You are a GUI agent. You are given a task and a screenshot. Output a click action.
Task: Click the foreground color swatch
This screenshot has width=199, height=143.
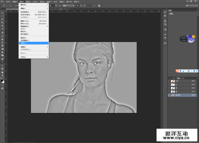coord(2,80)
